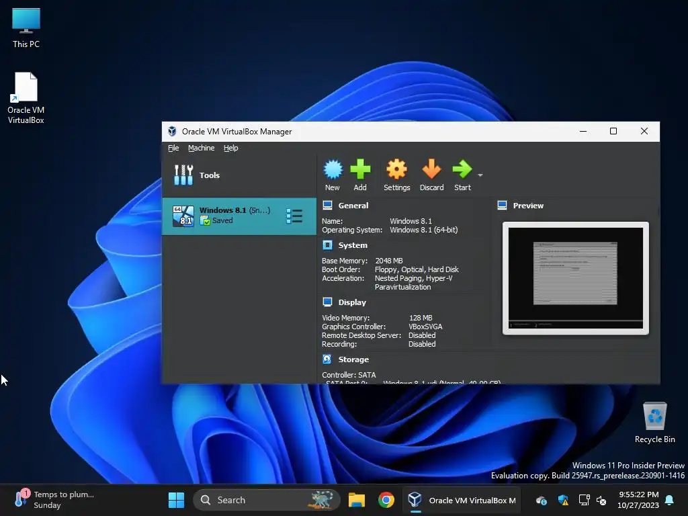Click the Preview monitor icon
The height and width of the screenshot is (516, 688).
(x=503, y=206)
